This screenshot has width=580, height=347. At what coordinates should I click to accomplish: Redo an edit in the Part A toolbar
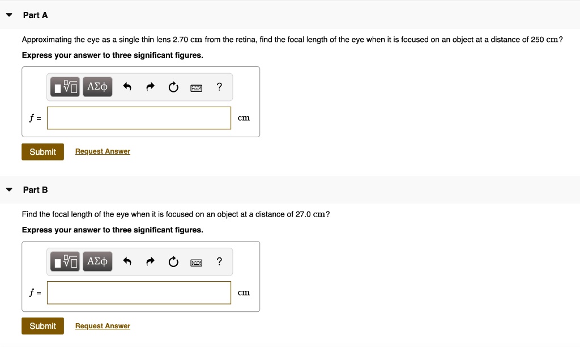pos(150,87)
